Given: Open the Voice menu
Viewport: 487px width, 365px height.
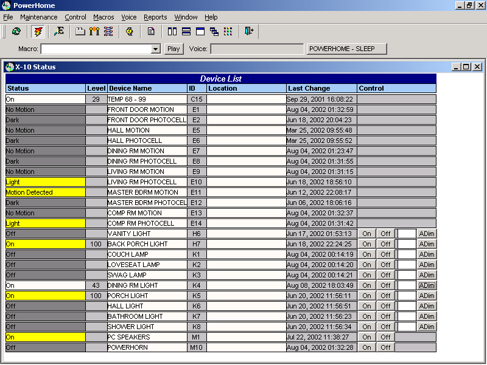Looking at the screenshot, I should [129, 18].
